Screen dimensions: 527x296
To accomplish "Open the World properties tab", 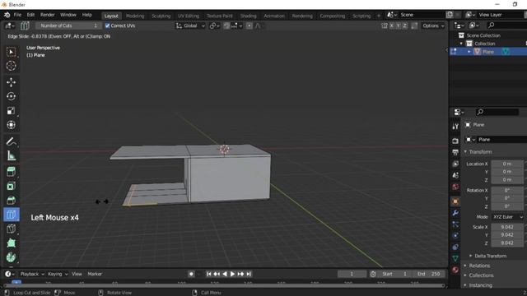I will pyautogui.click(x=455, y=187).
